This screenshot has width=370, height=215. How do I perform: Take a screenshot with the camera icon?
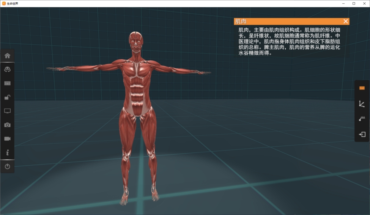(x=7, y=125)
